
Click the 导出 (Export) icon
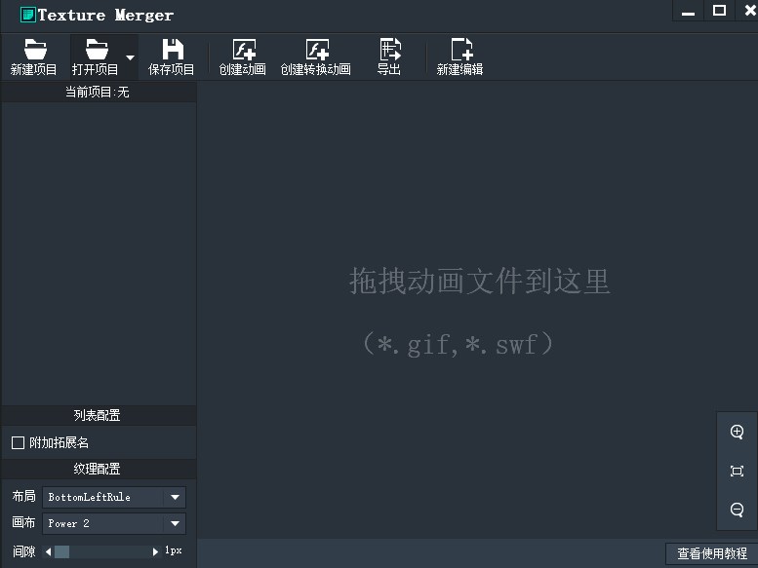389,50
